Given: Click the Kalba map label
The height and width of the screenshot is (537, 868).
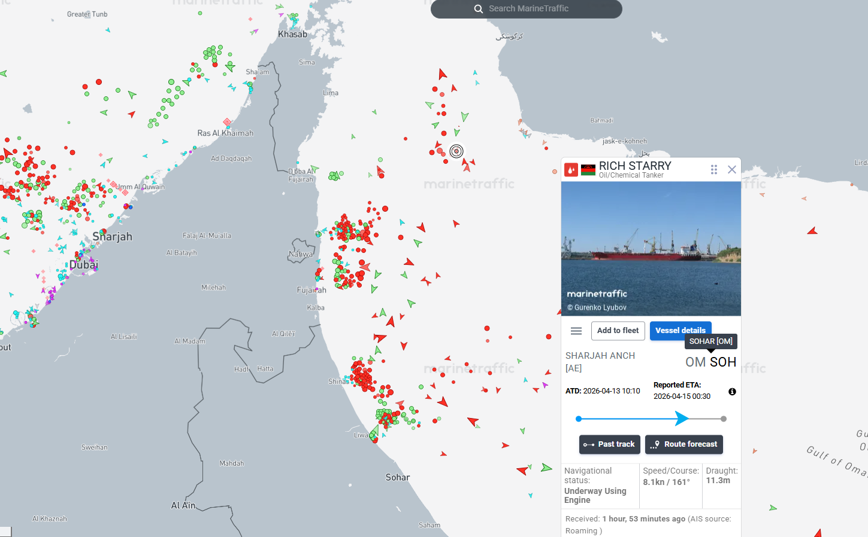Looking at the screenshot, I should pyautogui.click(x=316, y=308).
